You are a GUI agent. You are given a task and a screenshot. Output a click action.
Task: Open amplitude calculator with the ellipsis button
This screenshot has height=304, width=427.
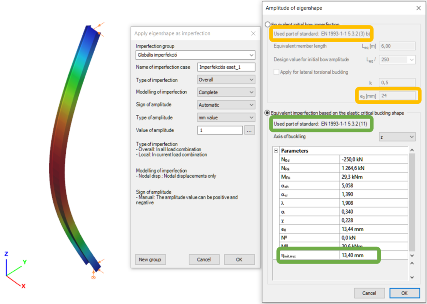point(249,130)
